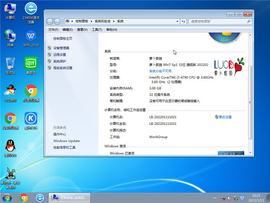Click the search magnifier icon
270x203 pixels.
pyautogui.click(x=249, y=22)
